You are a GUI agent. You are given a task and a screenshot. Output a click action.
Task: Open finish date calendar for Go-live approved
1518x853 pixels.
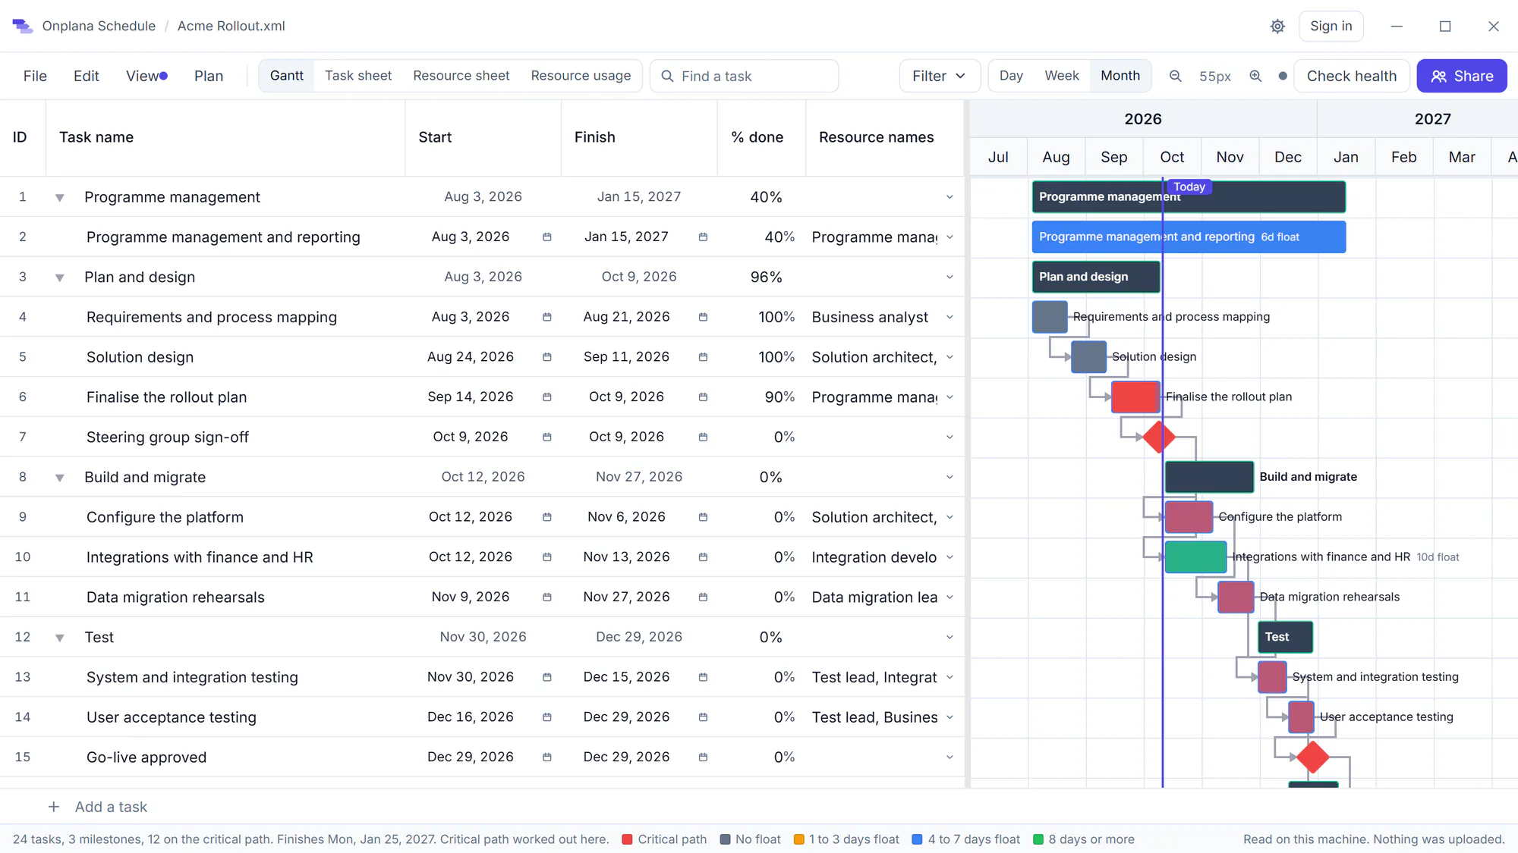click(x=703, y=757)
